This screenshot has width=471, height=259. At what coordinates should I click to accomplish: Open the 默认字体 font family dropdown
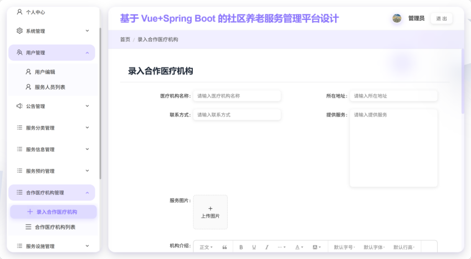point(374,247)
